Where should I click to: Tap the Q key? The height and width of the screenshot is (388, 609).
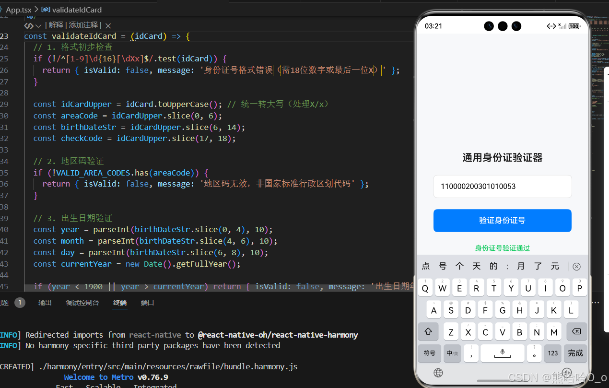[x=425, y=288]
